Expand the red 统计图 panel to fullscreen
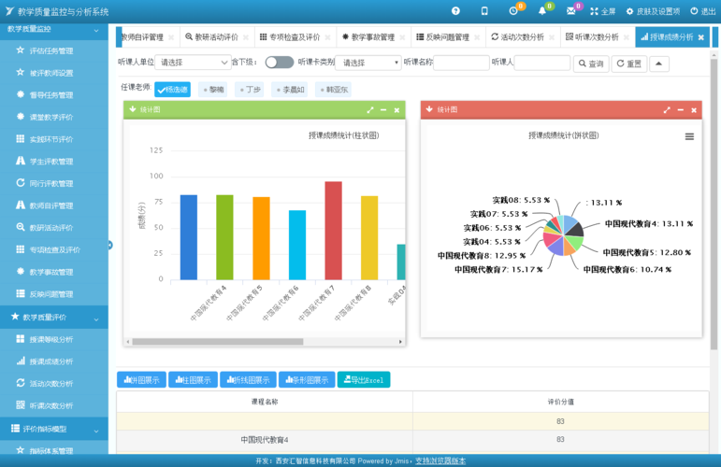Screen dimensions: 721x467 (x=667, y=110)
